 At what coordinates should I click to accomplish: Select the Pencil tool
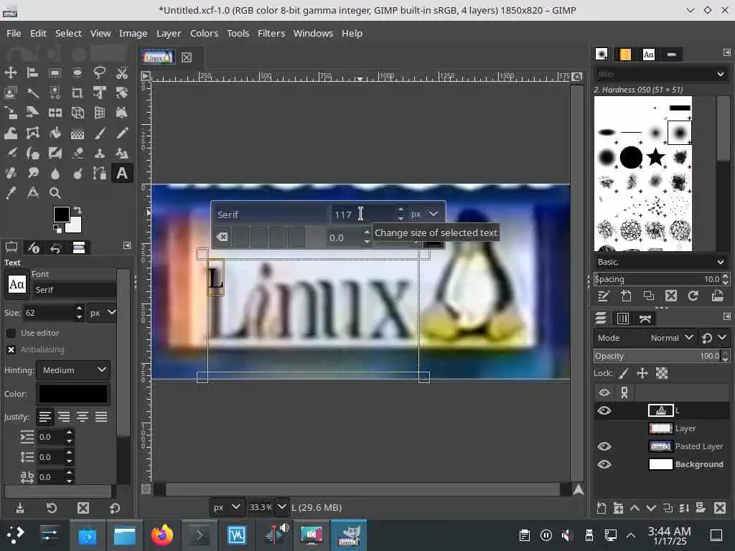[122, 133]
